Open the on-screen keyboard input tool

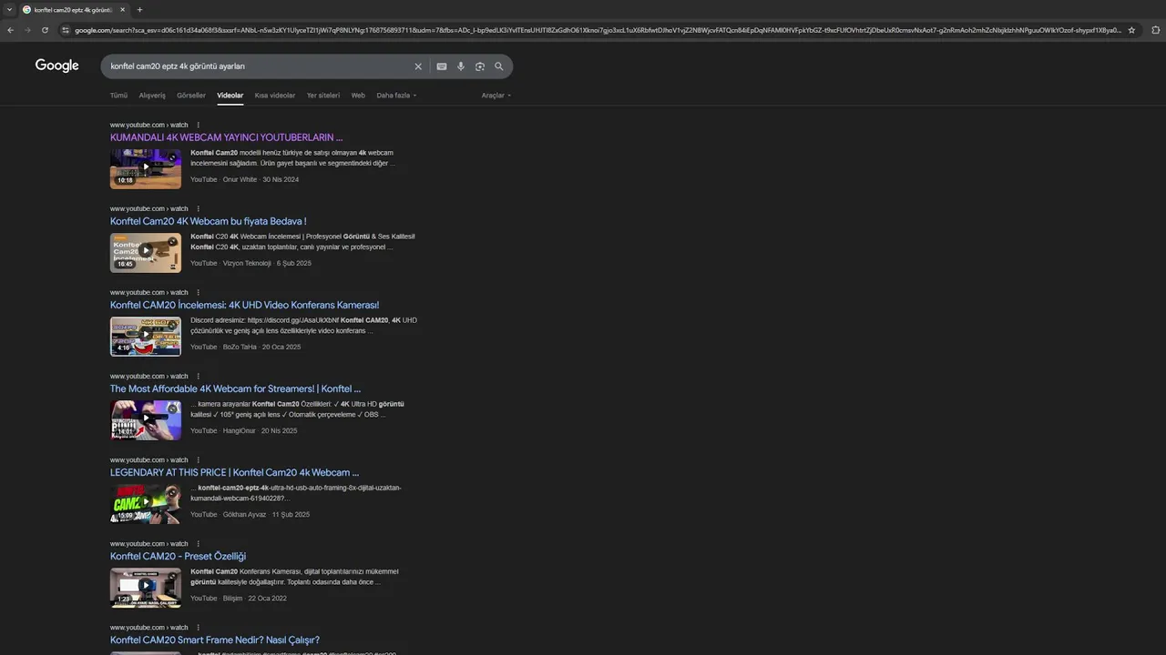(442, 66)
